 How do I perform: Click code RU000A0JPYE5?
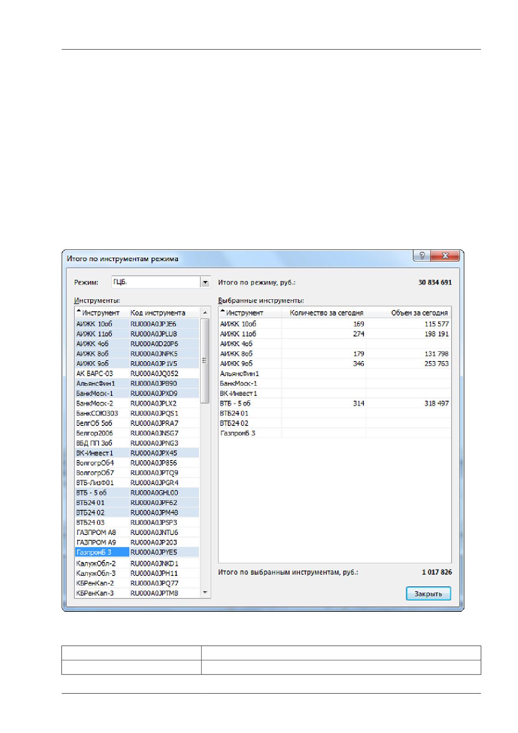(154, 552)
